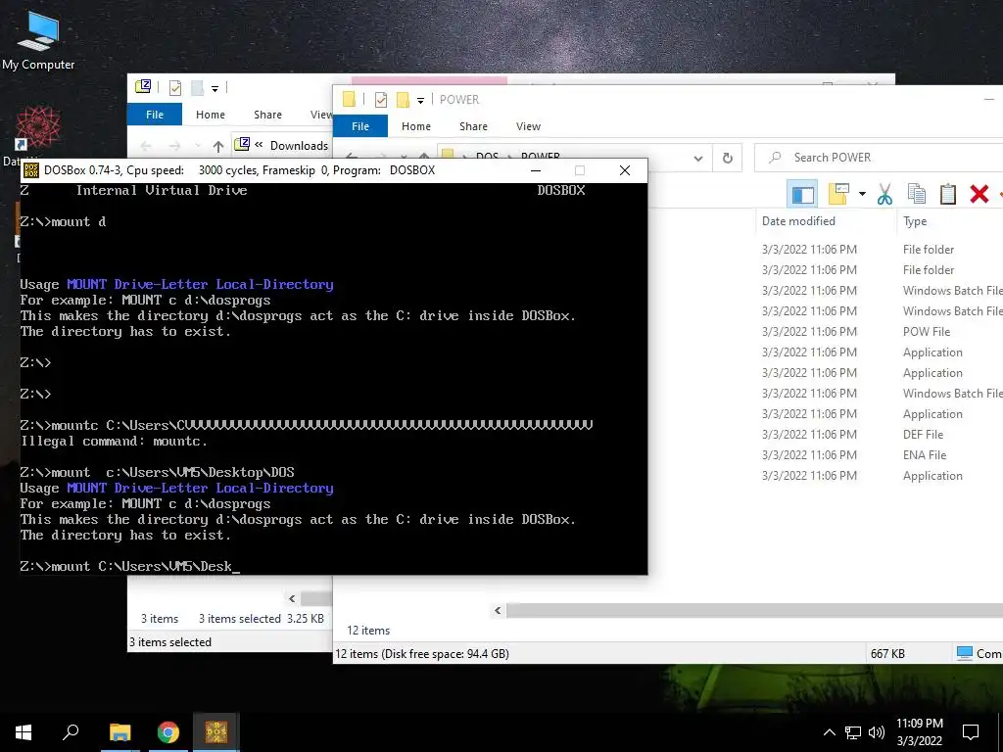Click the left scroll arrow in POWER horizontal scrollbar
Image resolution: width=1003 pixels, height=752 pixels.
click(498, 611)
